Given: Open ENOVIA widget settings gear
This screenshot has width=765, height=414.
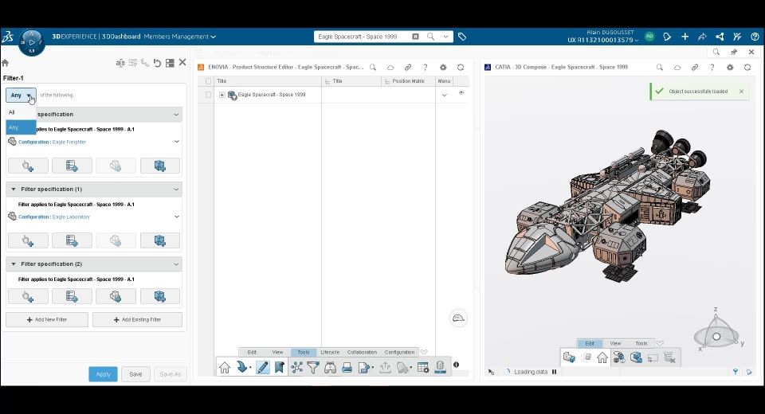Looking at the screenshot, I should click(443, 68).
